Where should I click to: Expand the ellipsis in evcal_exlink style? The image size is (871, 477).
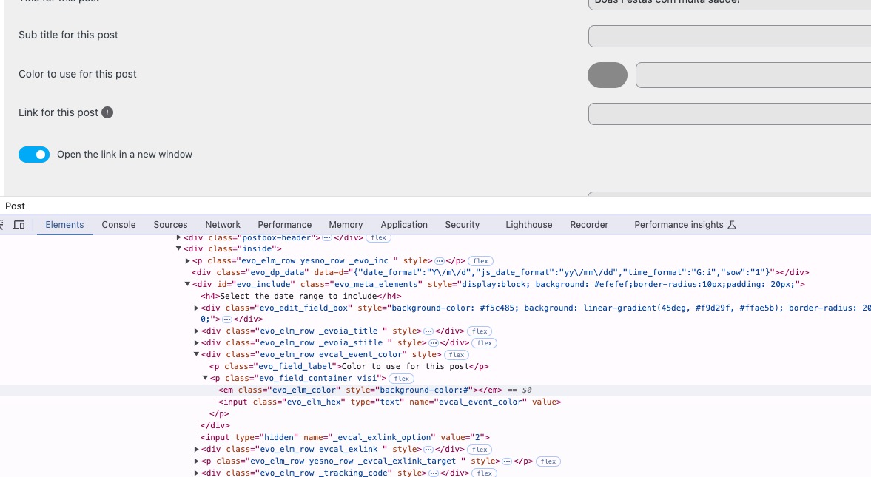(428, 449)
